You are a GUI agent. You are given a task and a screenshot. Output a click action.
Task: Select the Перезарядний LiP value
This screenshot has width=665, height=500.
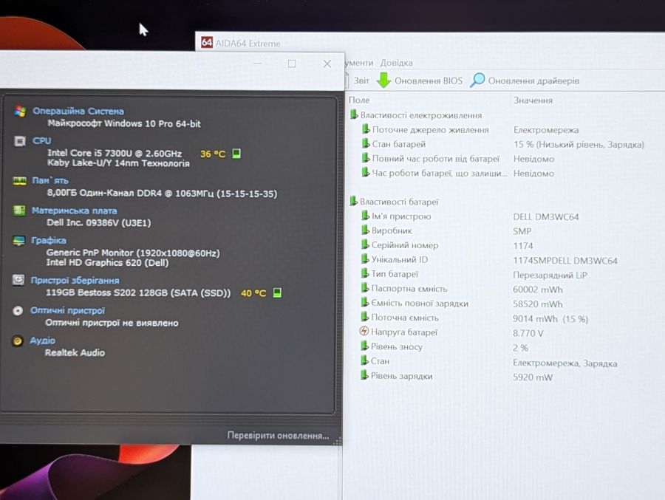[550, 275]
